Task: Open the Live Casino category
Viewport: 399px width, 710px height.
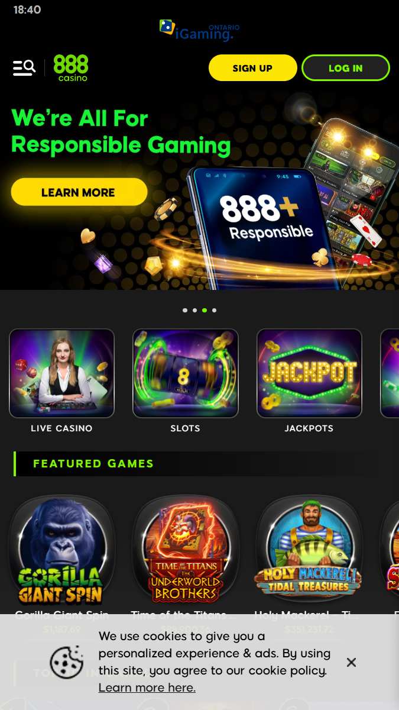Action: (x=61, y=381)
